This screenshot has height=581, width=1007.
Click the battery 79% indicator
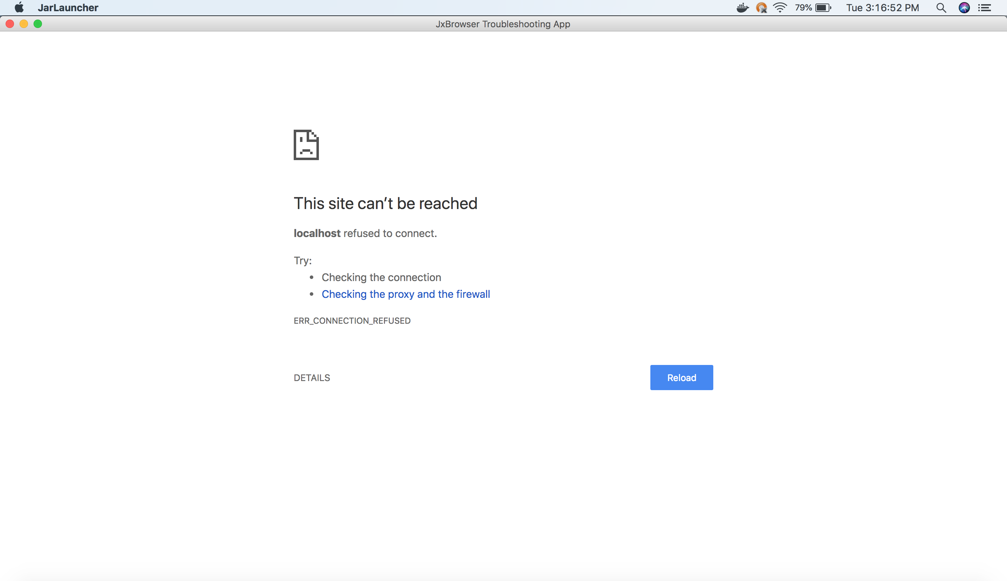pos(813,8)
